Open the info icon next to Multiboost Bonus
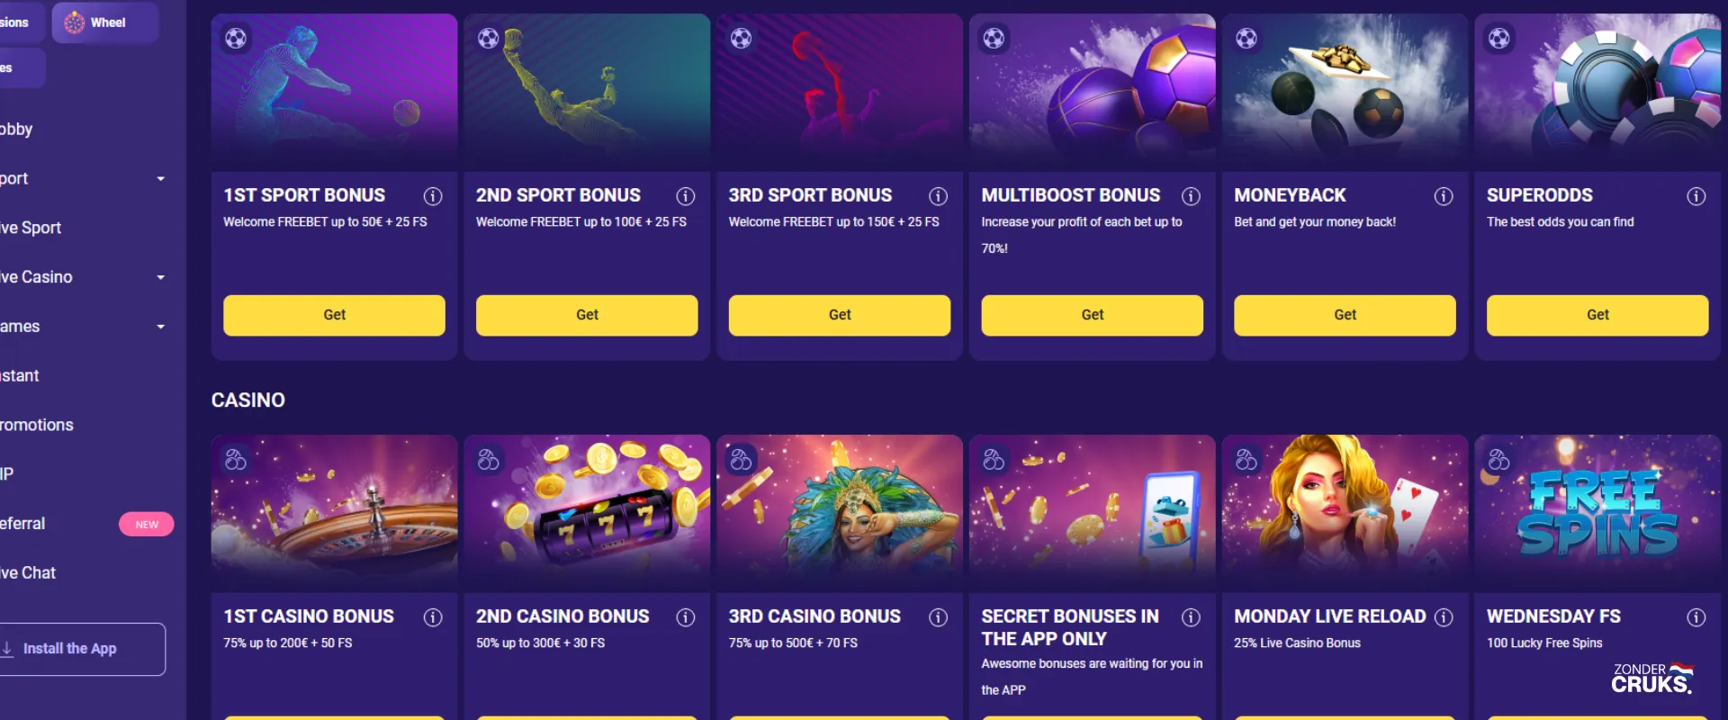Viewport: 1728px width, 720px height. (1191, 195)
